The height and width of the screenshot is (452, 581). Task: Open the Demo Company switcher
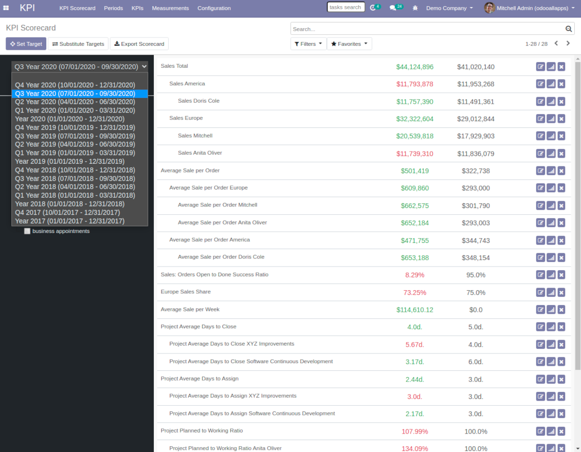[x=449, y=8]
